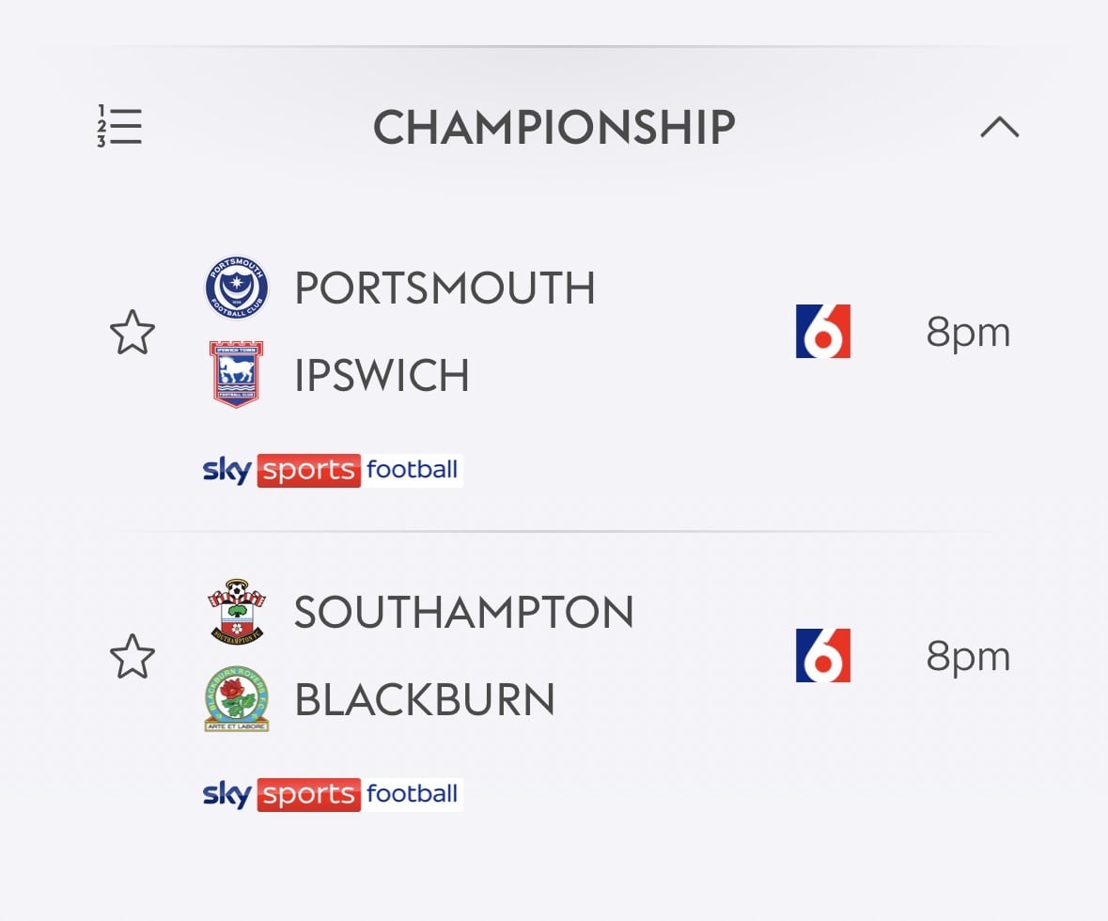Tap the Super 6 icon beside Portsmouth match
The height and width of the screenshot is (921, 1108).
[x=822, y=332]
